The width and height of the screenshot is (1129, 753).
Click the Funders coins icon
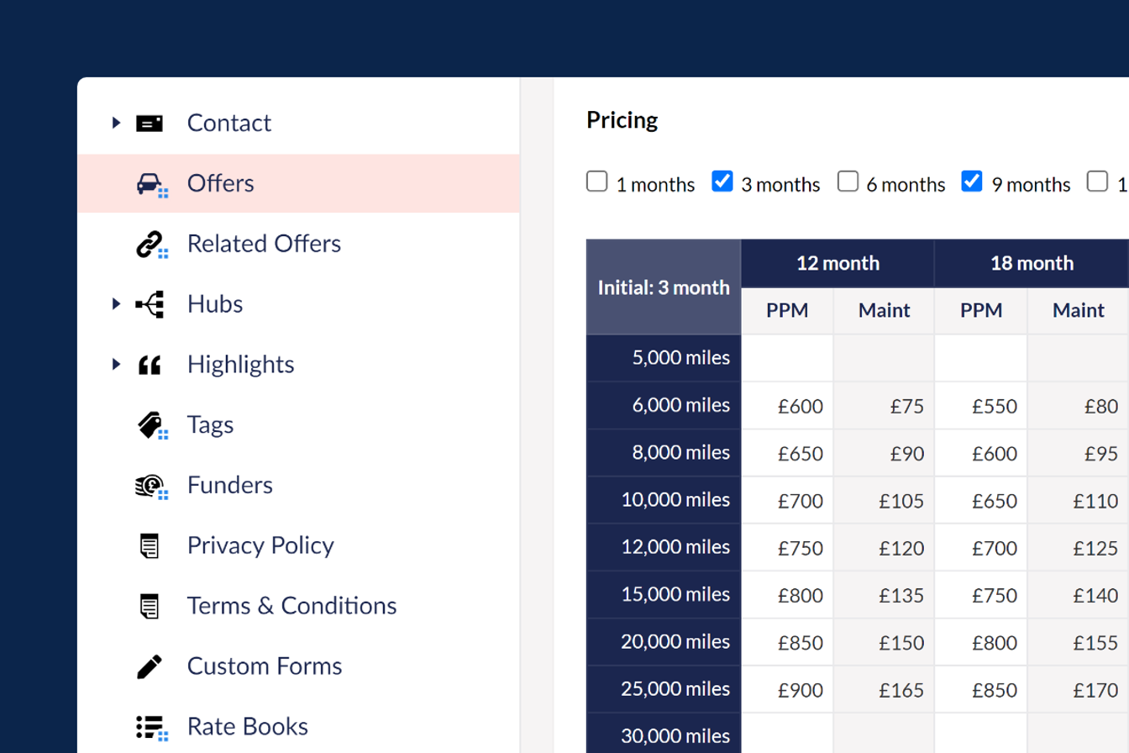pos(151,486)
